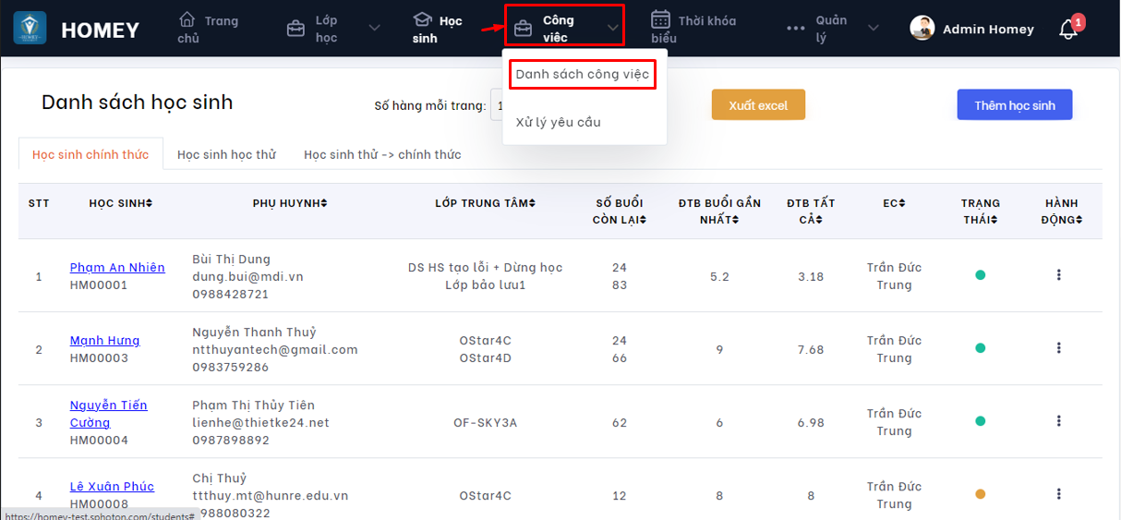Open Lê Xuân Phúc student link
This screenshot has height=520, width=1121.
[x=112, y=487]
